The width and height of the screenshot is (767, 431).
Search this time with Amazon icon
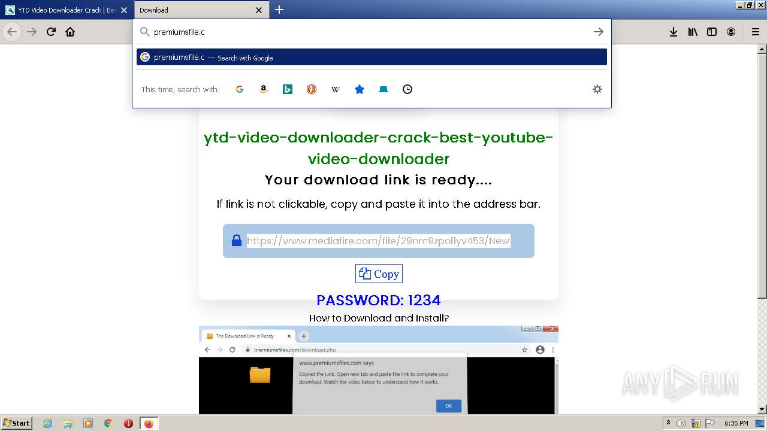click(264, 89)
